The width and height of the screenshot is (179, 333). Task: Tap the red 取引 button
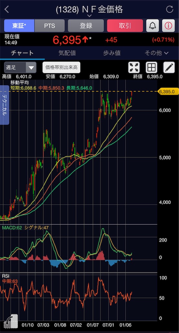tap(125, 26)
